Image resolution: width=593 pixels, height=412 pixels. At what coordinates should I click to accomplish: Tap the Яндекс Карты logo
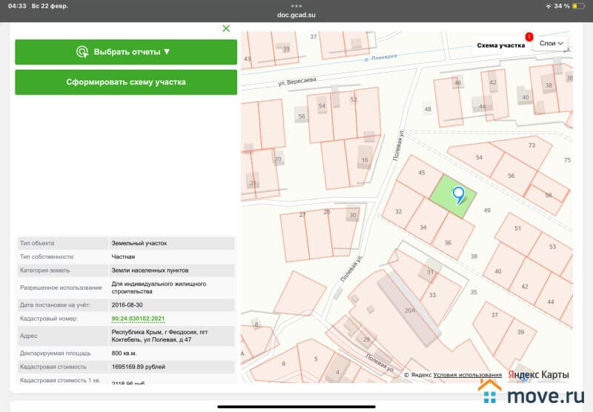pos(539,375)
